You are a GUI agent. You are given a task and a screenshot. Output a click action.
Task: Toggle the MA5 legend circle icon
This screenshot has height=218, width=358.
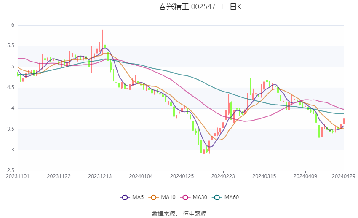coord(125,197)
